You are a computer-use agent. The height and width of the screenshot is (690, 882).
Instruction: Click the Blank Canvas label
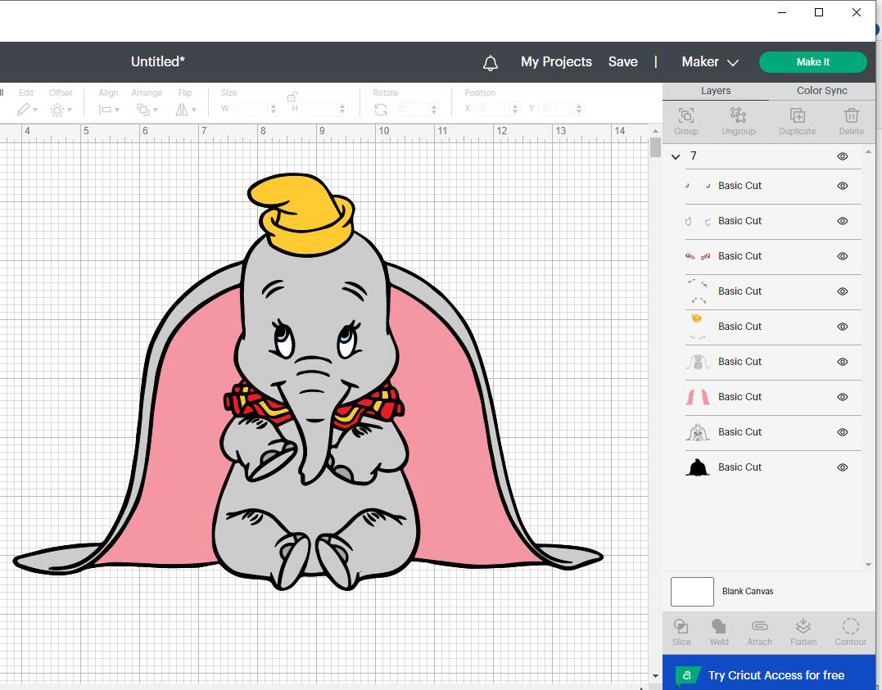(748, 592)
